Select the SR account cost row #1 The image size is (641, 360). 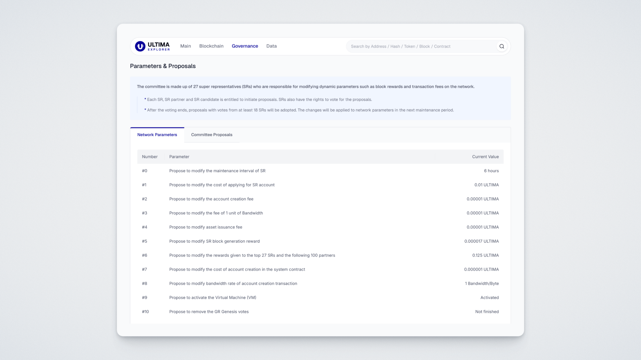click(x=222, y=185)
